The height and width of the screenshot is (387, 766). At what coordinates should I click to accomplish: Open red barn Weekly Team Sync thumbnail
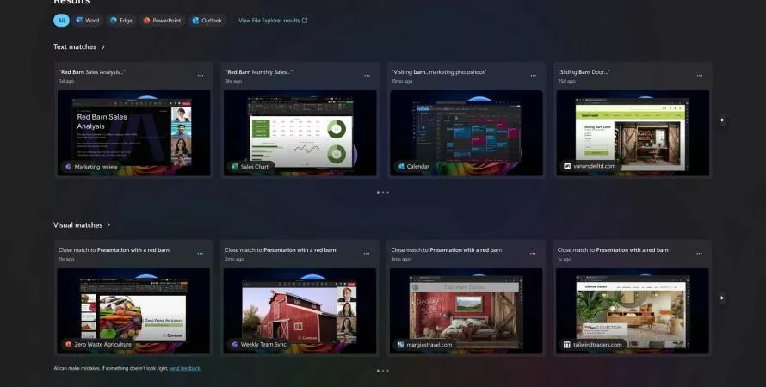tap(300, 310)
